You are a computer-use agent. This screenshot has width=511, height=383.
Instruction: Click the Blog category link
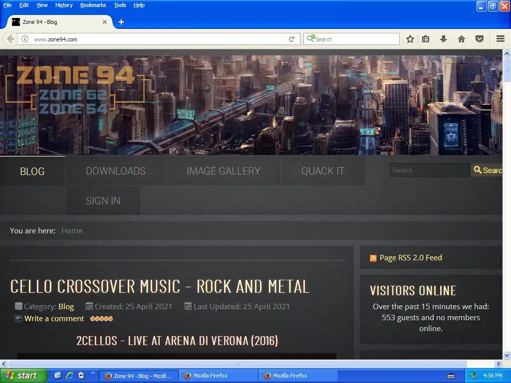pyautogui.click(x=66, y=307)
